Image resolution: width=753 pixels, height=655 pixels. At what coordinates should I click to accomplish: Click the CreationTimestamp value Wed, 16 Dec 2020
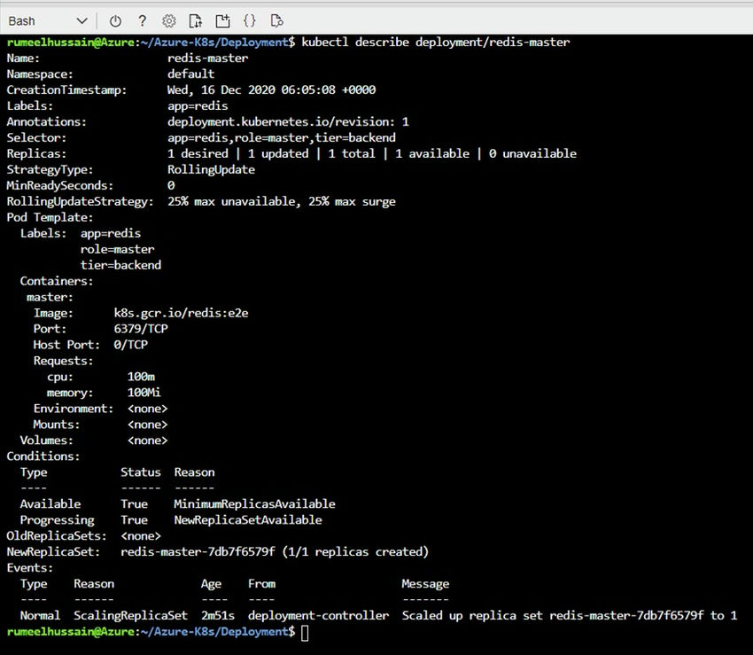pos(271,90)
